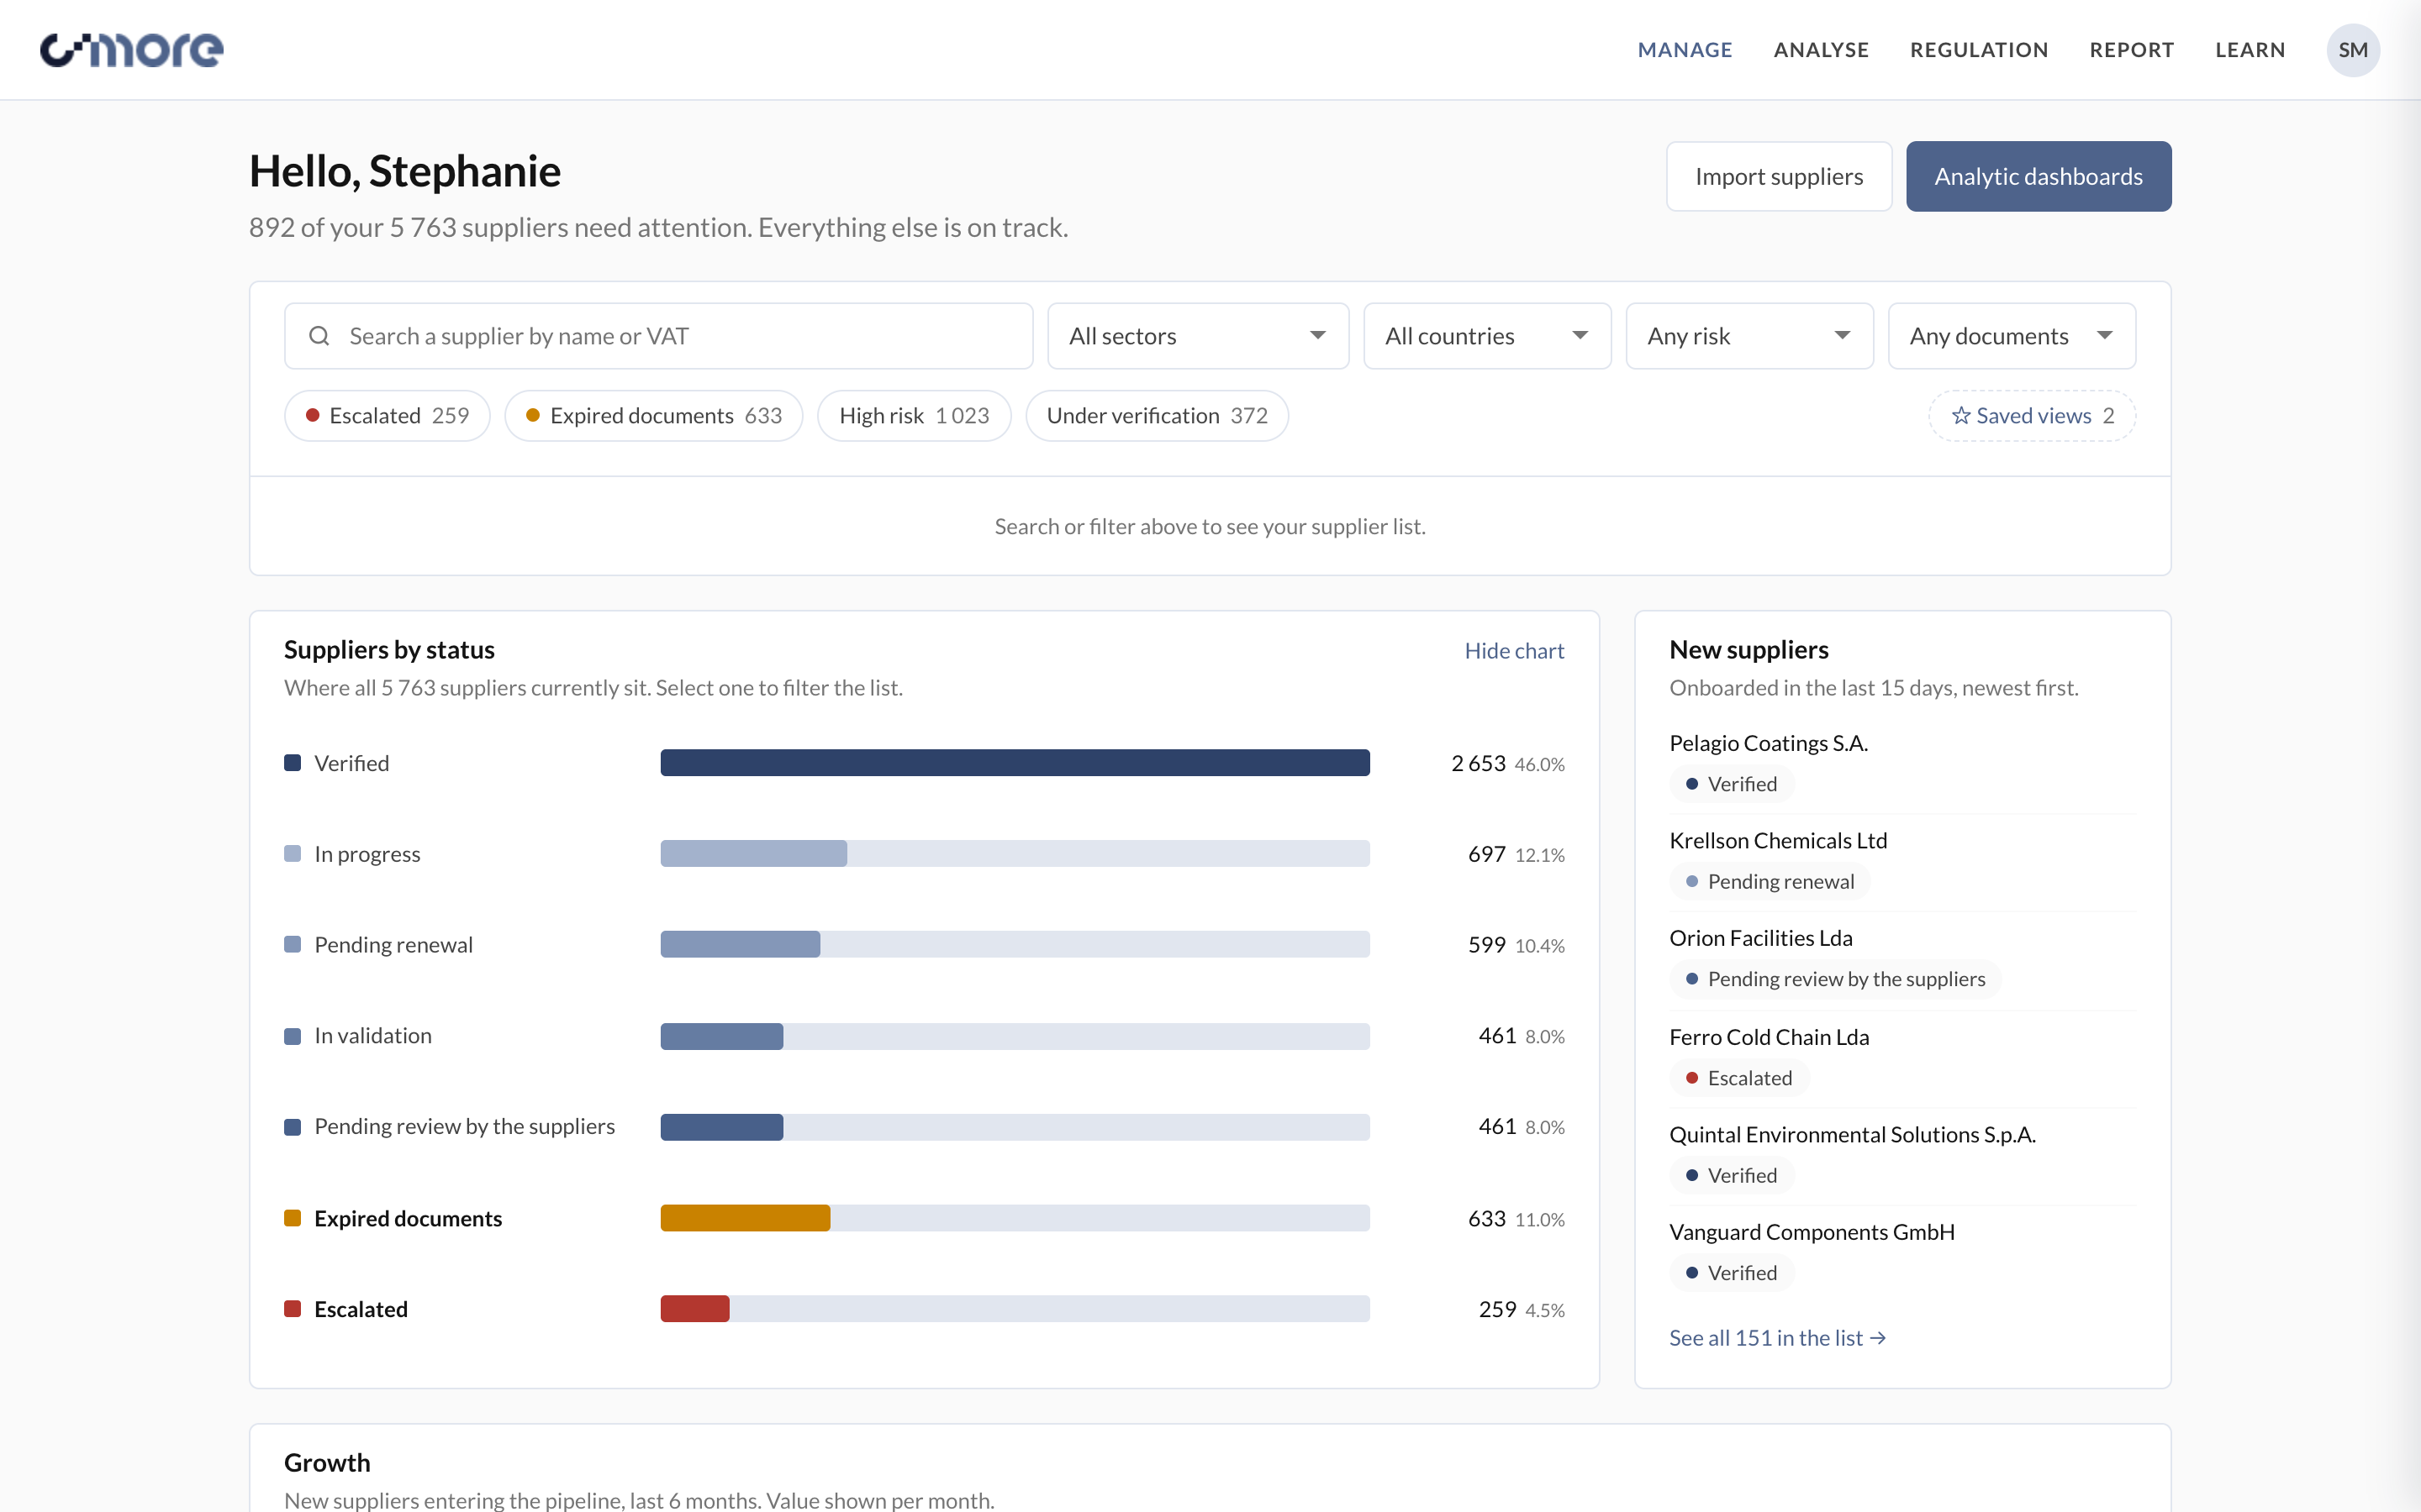The height and width of the screenshot is (1512, 2421).
Task: Expand the Any risk dropdown
Action: (x=1748, y=336)
